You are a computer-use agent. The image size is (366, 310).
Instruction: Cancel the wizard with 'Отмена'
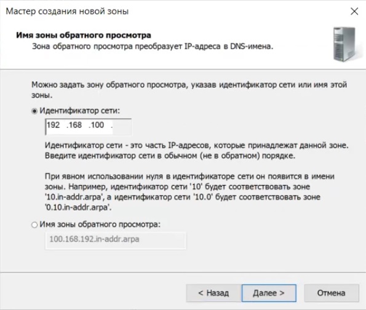tap(331, 293)
